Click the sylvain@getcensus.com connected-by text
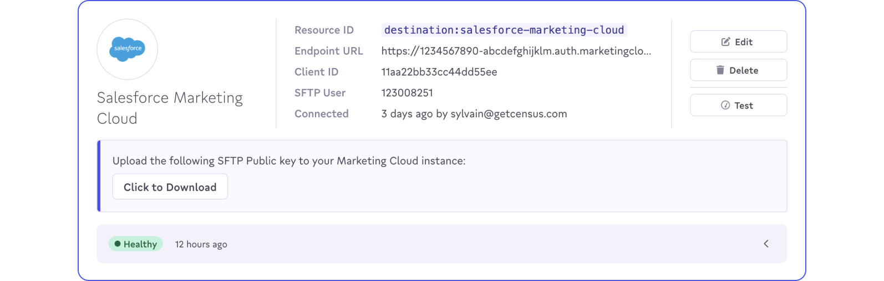 click(508, 114)
